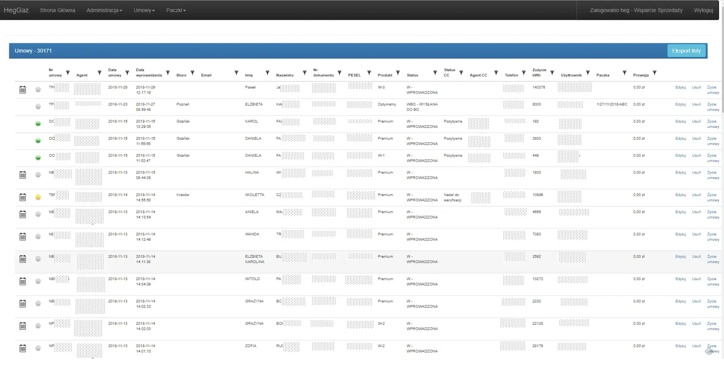Click Usuń in the ANIELA row
The width and height of the screenshot is (724, 373).
click(x=696, y=212)
